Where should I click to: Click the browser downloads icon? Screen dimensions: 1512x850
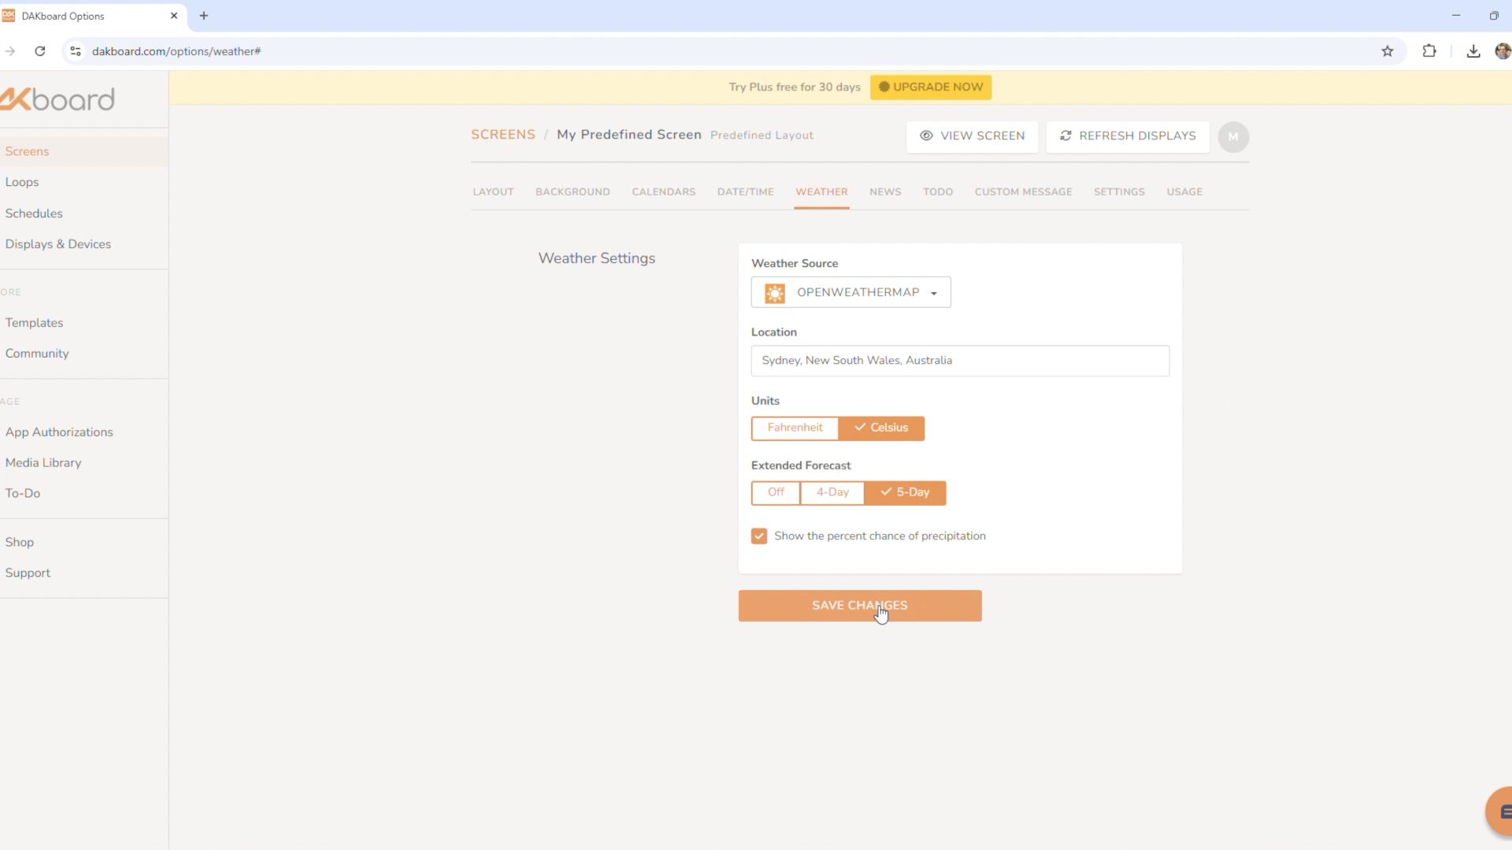click(1473, 51)
